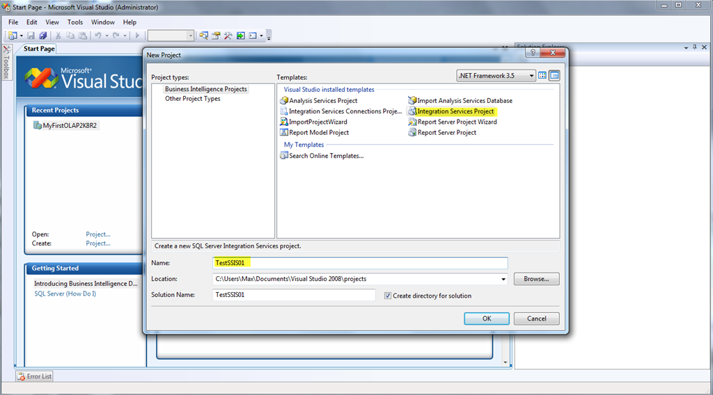Image resolution: width=713 pixels, height=395 pixels.
Task: Select Analysis Services Project template
Action: [x=319, y=101]
